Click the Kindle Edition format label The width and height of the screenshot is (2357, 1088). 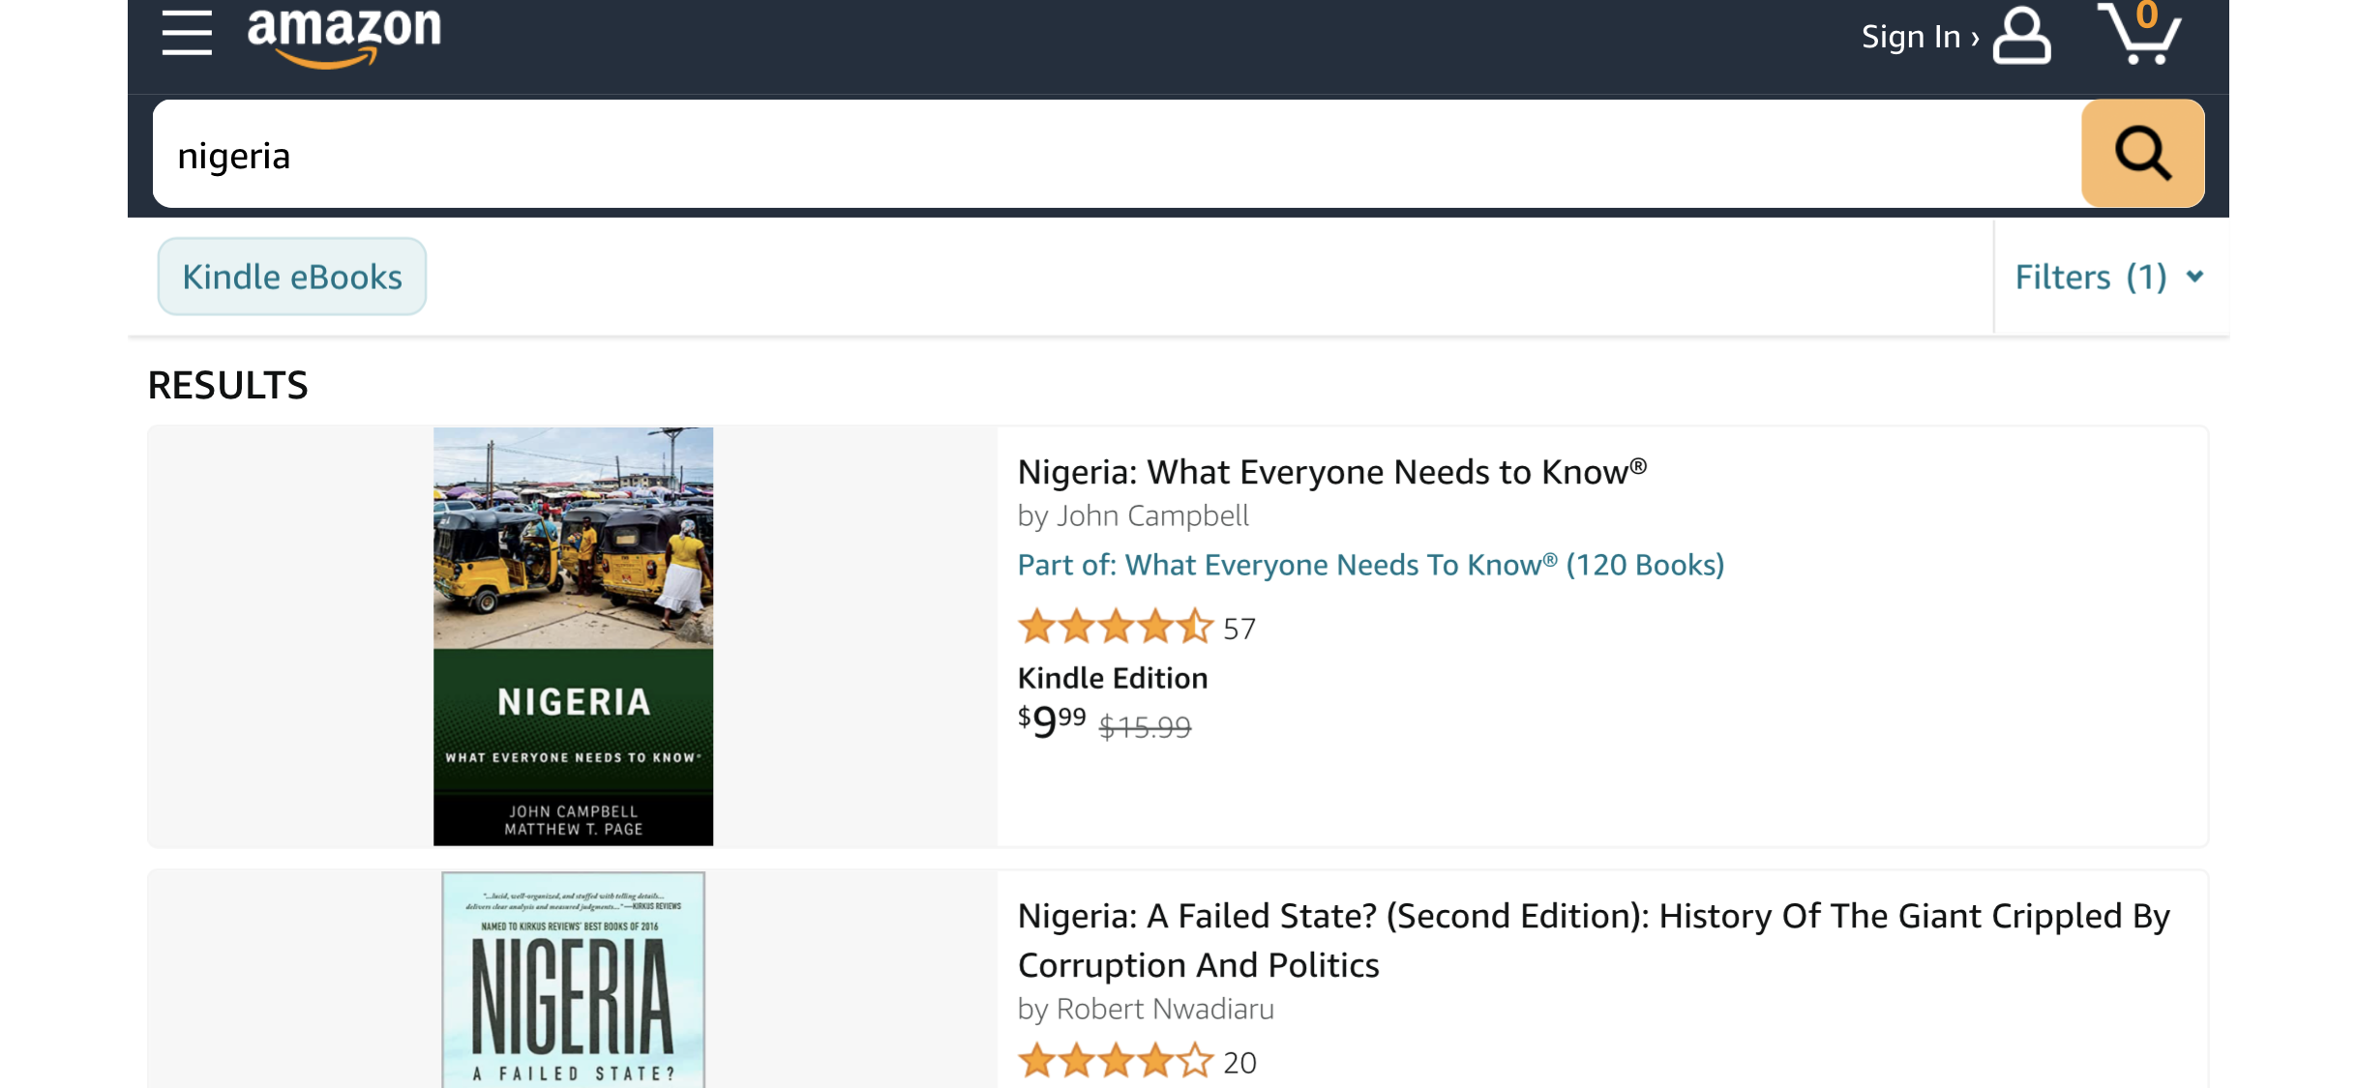click(x=1113, y=678)
